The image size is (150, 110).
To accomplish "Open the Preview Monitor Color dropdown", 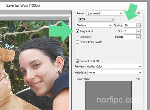I will pos(114,66).
